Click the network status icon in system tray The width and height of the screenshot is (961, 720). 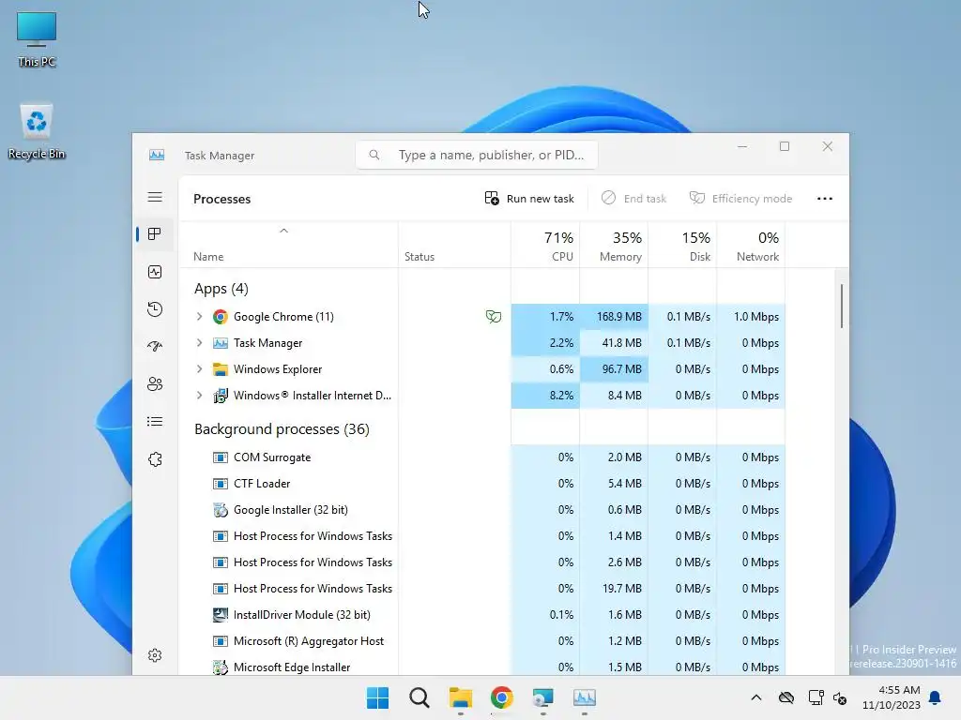pos(816,697)
